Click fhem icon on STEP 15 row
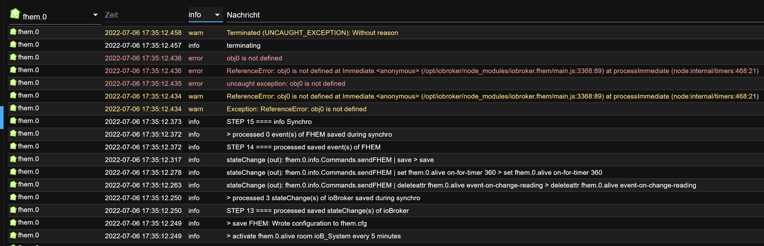 [x=12, y=121]
